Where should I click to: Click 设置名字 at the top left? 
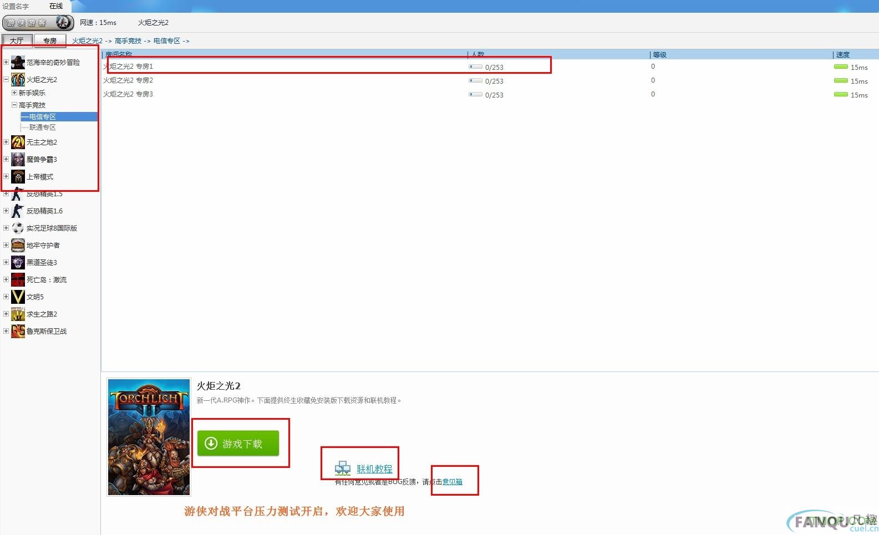click(16, 6)
